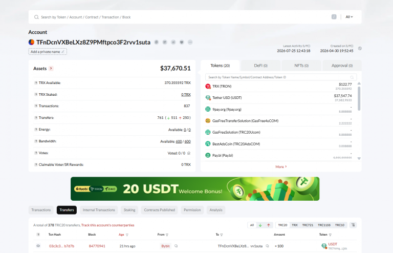The width and height of the screenshot is (393, 253).
Task: Click the token list scroll-down arrow
Action: [x=359, y=158]
